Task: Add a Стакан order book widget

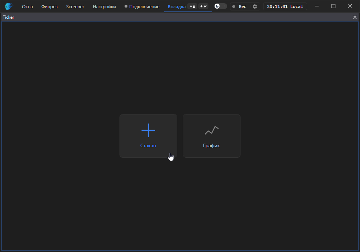Action: click(148, 136)
